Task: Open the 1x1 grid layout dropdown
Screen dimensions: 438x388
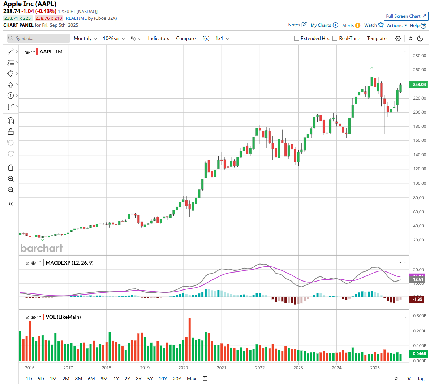Action: click(222, 38)
